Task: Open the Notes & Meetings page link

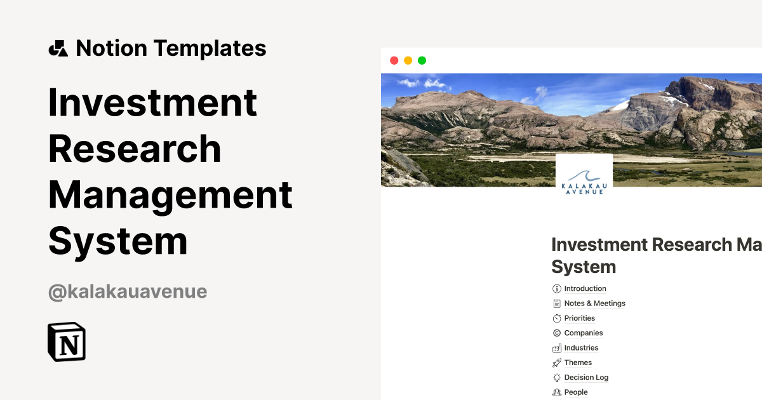Action: tap(594, 303)
